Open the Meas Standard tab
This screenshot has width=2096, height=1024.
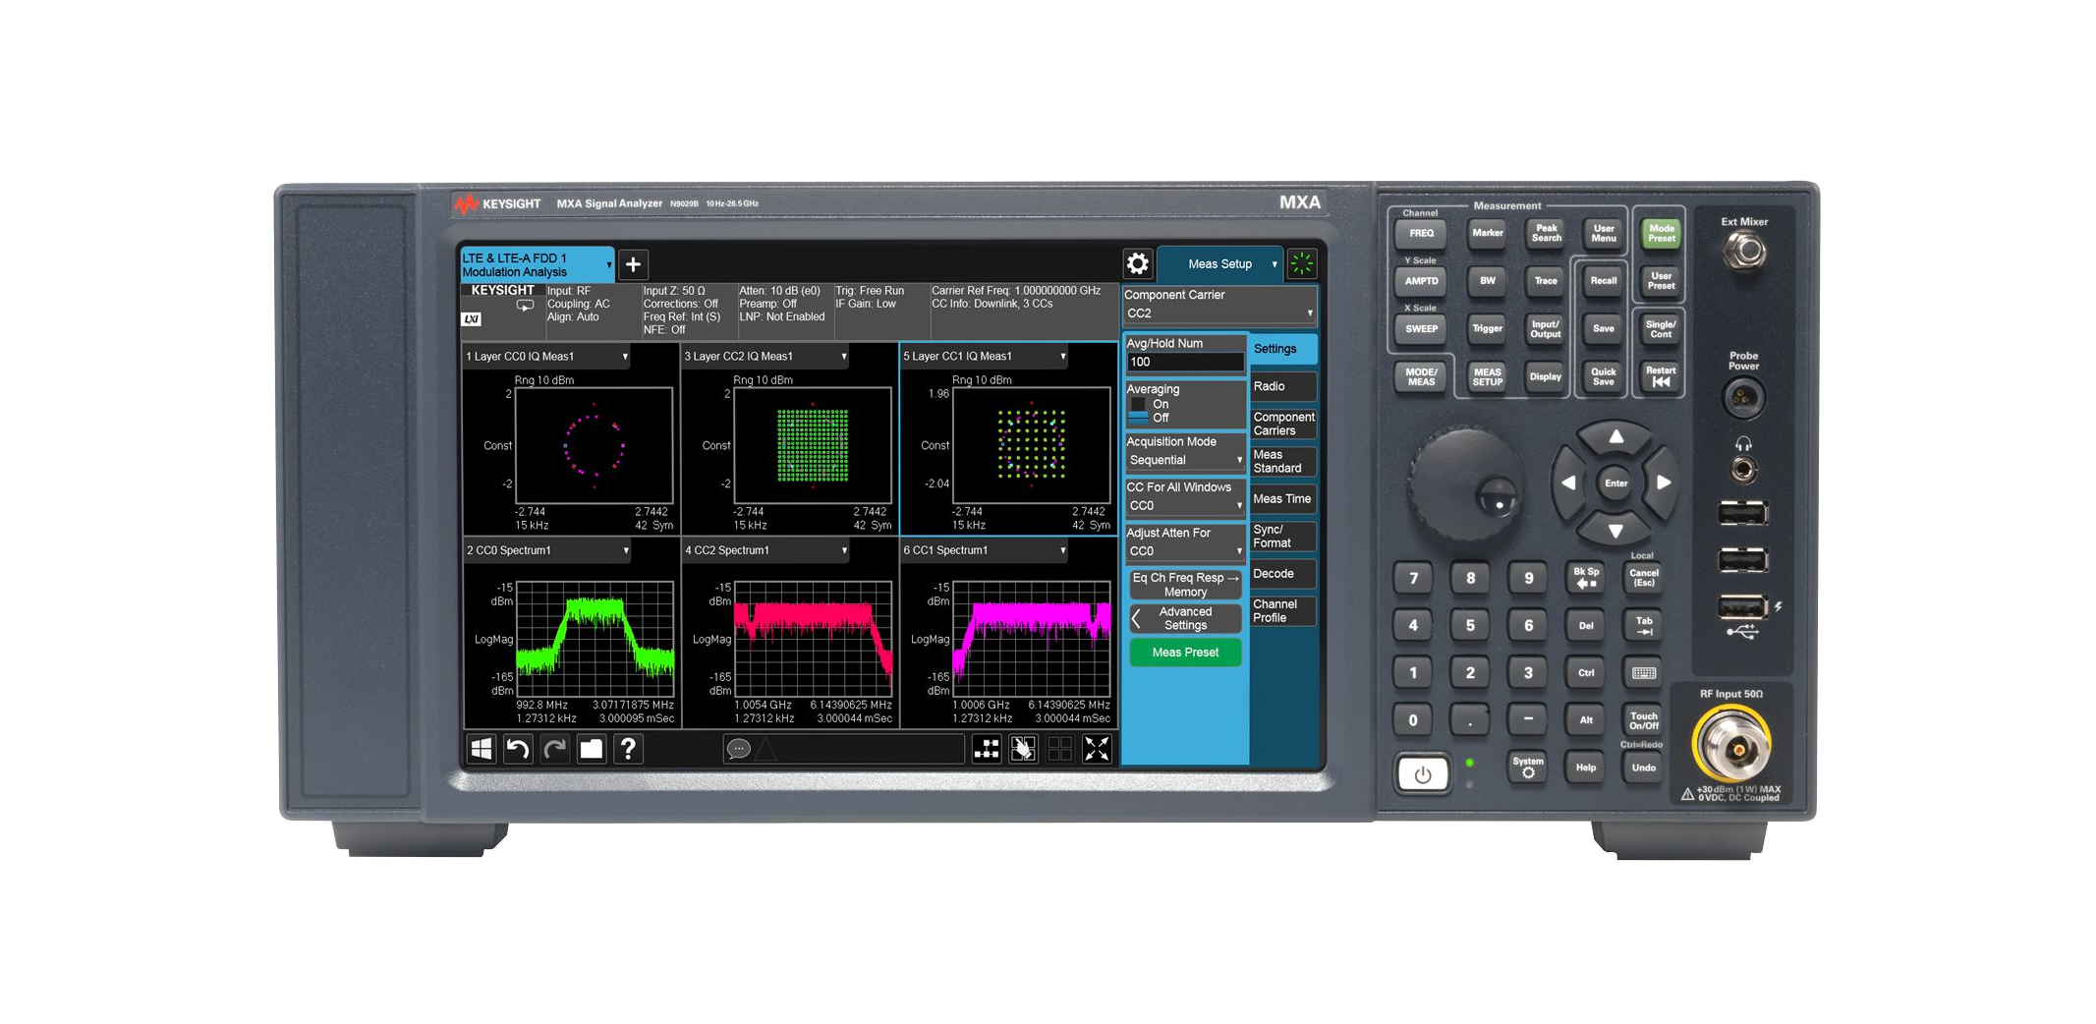(1282, 461)
